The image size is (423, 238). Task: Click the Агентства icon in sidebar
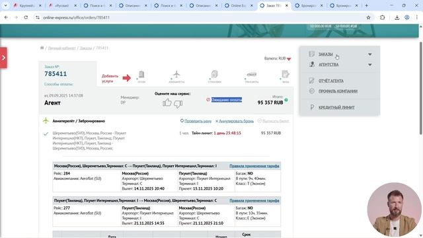[x=311, y=65]
